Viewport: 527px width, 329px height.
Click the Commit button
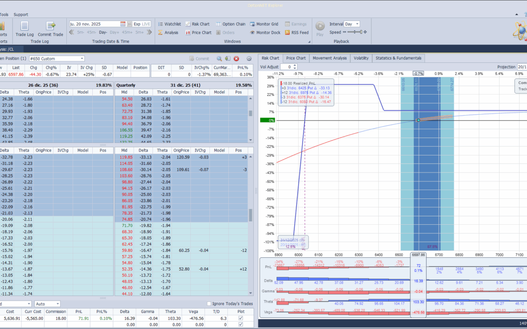pos(199,58)
